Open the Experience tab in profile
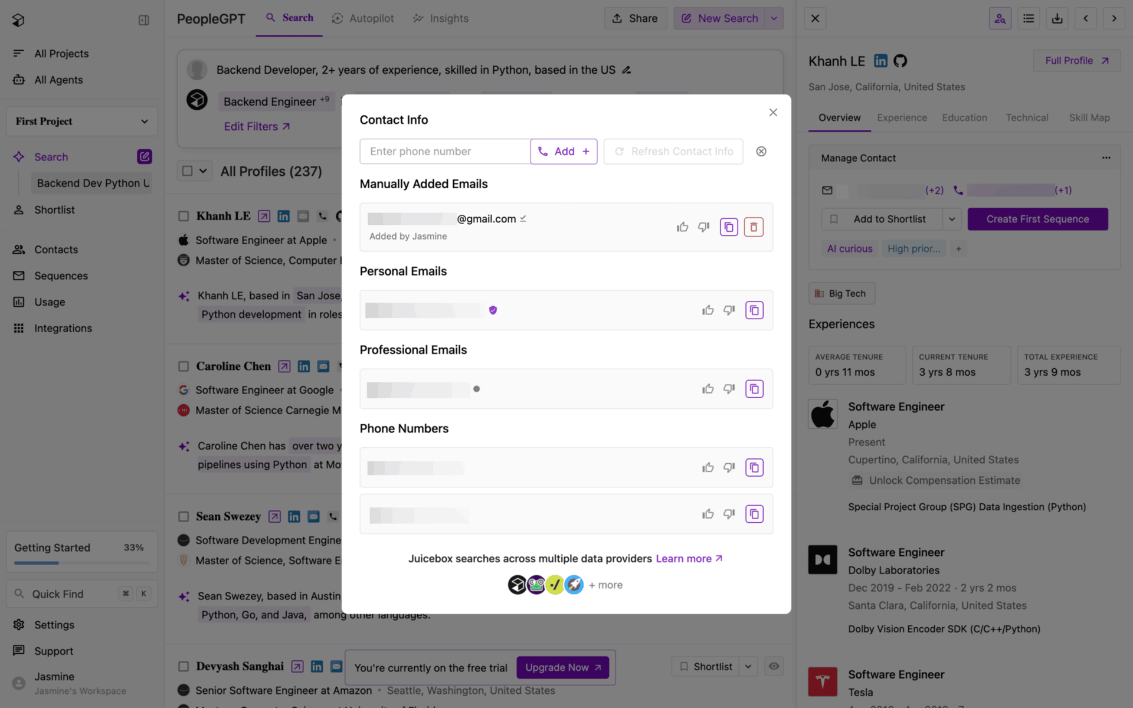Image resolution: width=1133 pixels, height=708 pixels. [902, 117]
